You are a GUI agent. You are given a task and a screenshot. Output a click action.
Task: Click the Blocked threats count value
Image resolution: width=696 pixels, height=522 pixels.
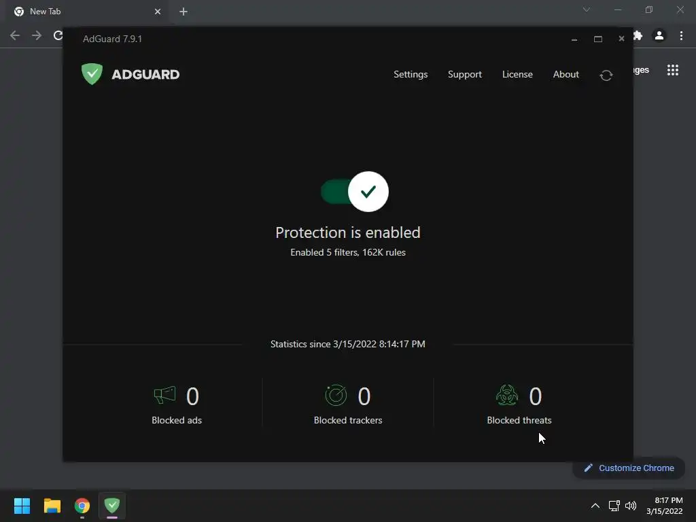[536, 396]
